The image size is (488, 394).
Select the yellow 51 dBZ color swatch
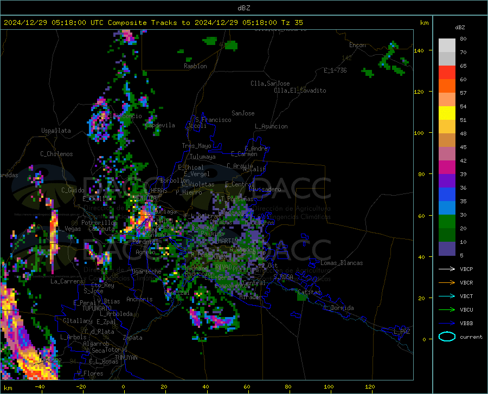pos(447,113)
